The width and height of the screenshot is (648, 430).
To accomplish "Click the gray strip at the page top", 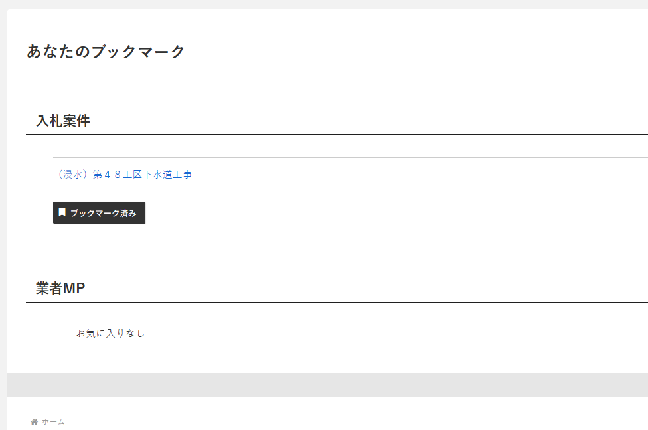I will (x=325, y=4).
